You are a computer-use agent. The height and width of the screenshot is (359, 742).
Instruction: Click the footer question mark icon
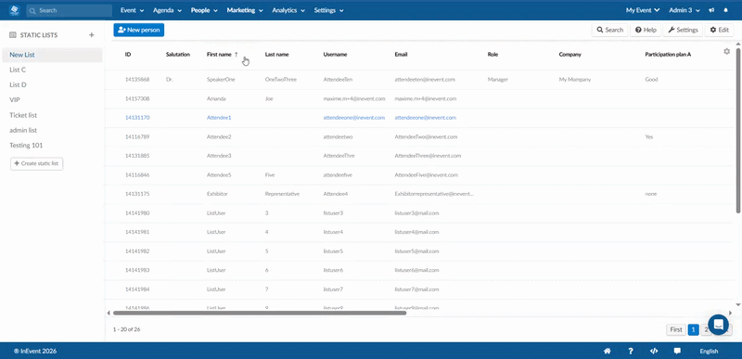631,351
